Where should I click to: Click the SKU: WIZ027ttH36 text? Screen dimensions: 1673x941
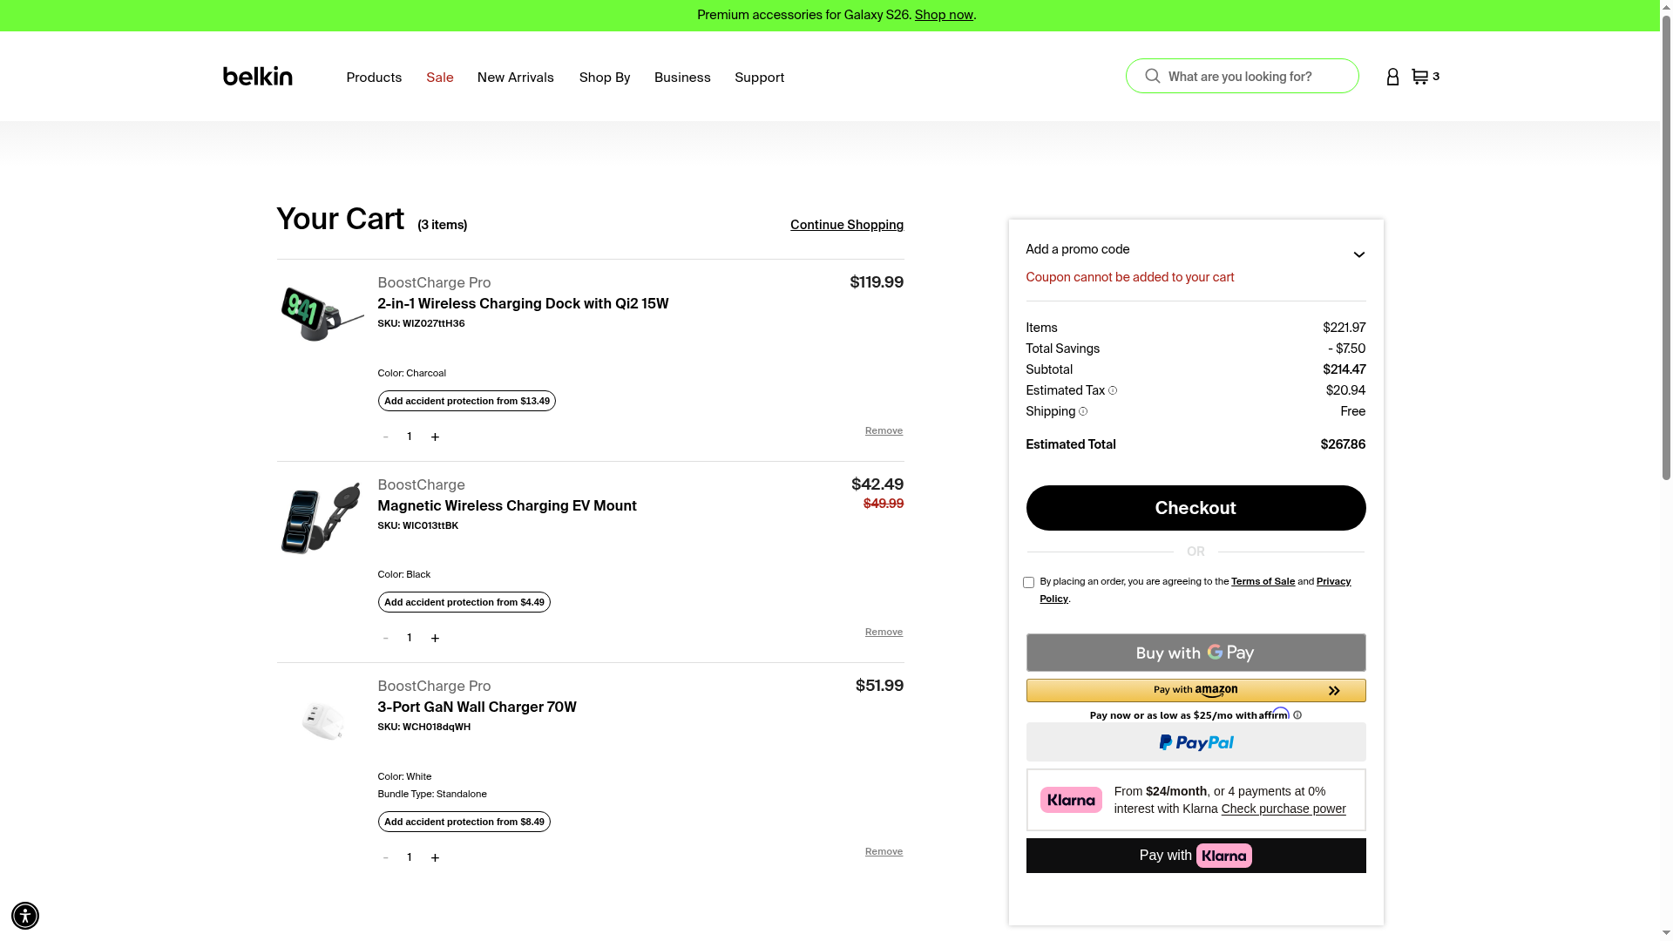tap(421, 323)
